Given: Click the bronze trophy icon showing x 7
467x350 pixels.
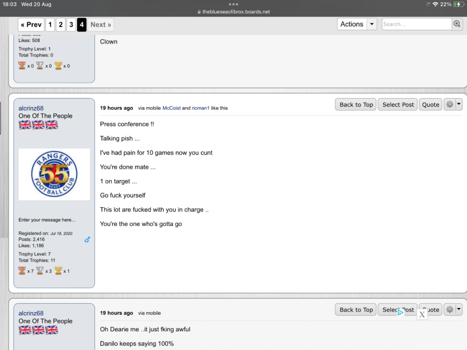Looking at the screenshot, I should click(22, 271).
